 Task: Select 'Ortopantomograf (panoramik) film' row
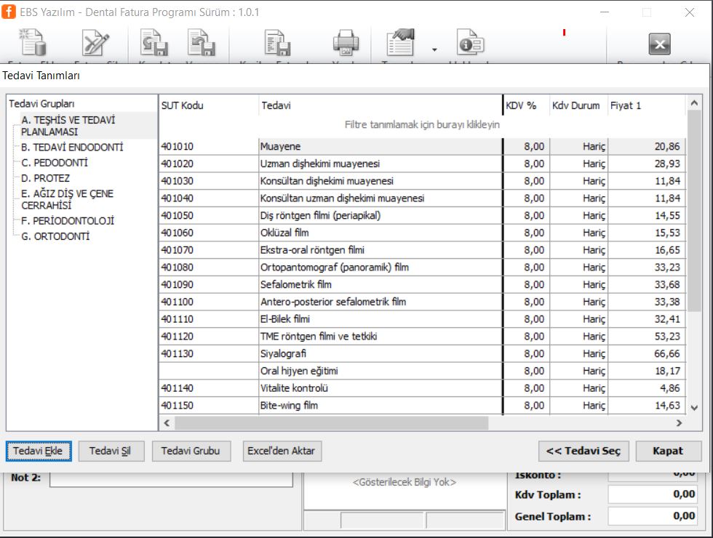tap(422, 268)
